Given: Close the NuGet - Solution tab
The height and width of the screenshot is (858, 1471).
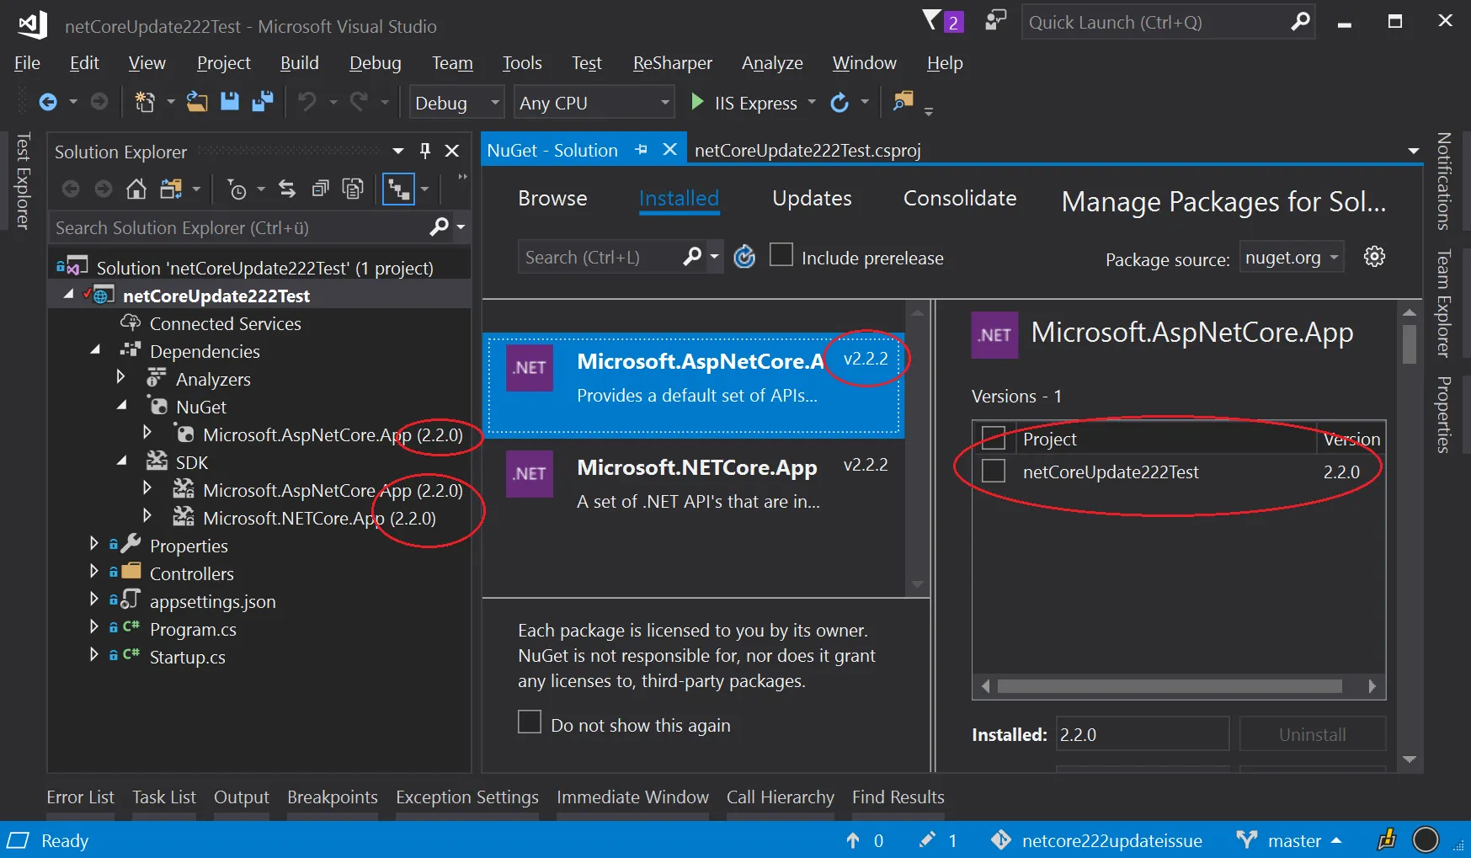Looking at the screenshot, I should 670,149.
